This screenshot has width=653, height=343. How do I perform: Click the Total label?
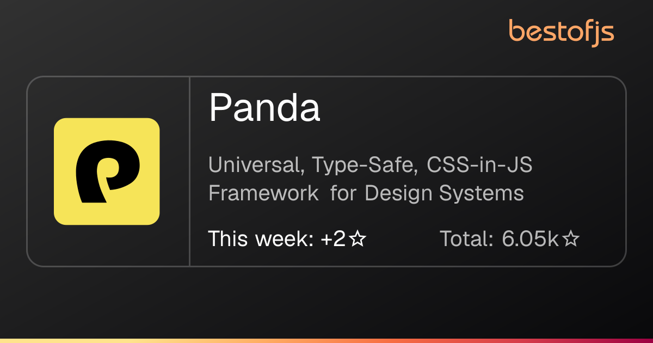coord(466,238)
